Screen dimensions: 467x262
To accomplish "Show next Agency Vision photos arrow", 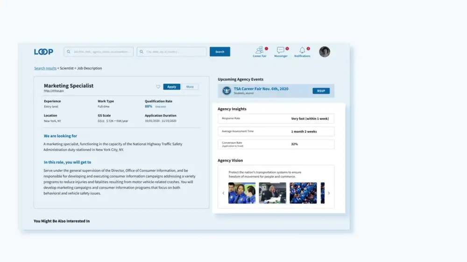I will pyautogui.click(x=329, y=193).
